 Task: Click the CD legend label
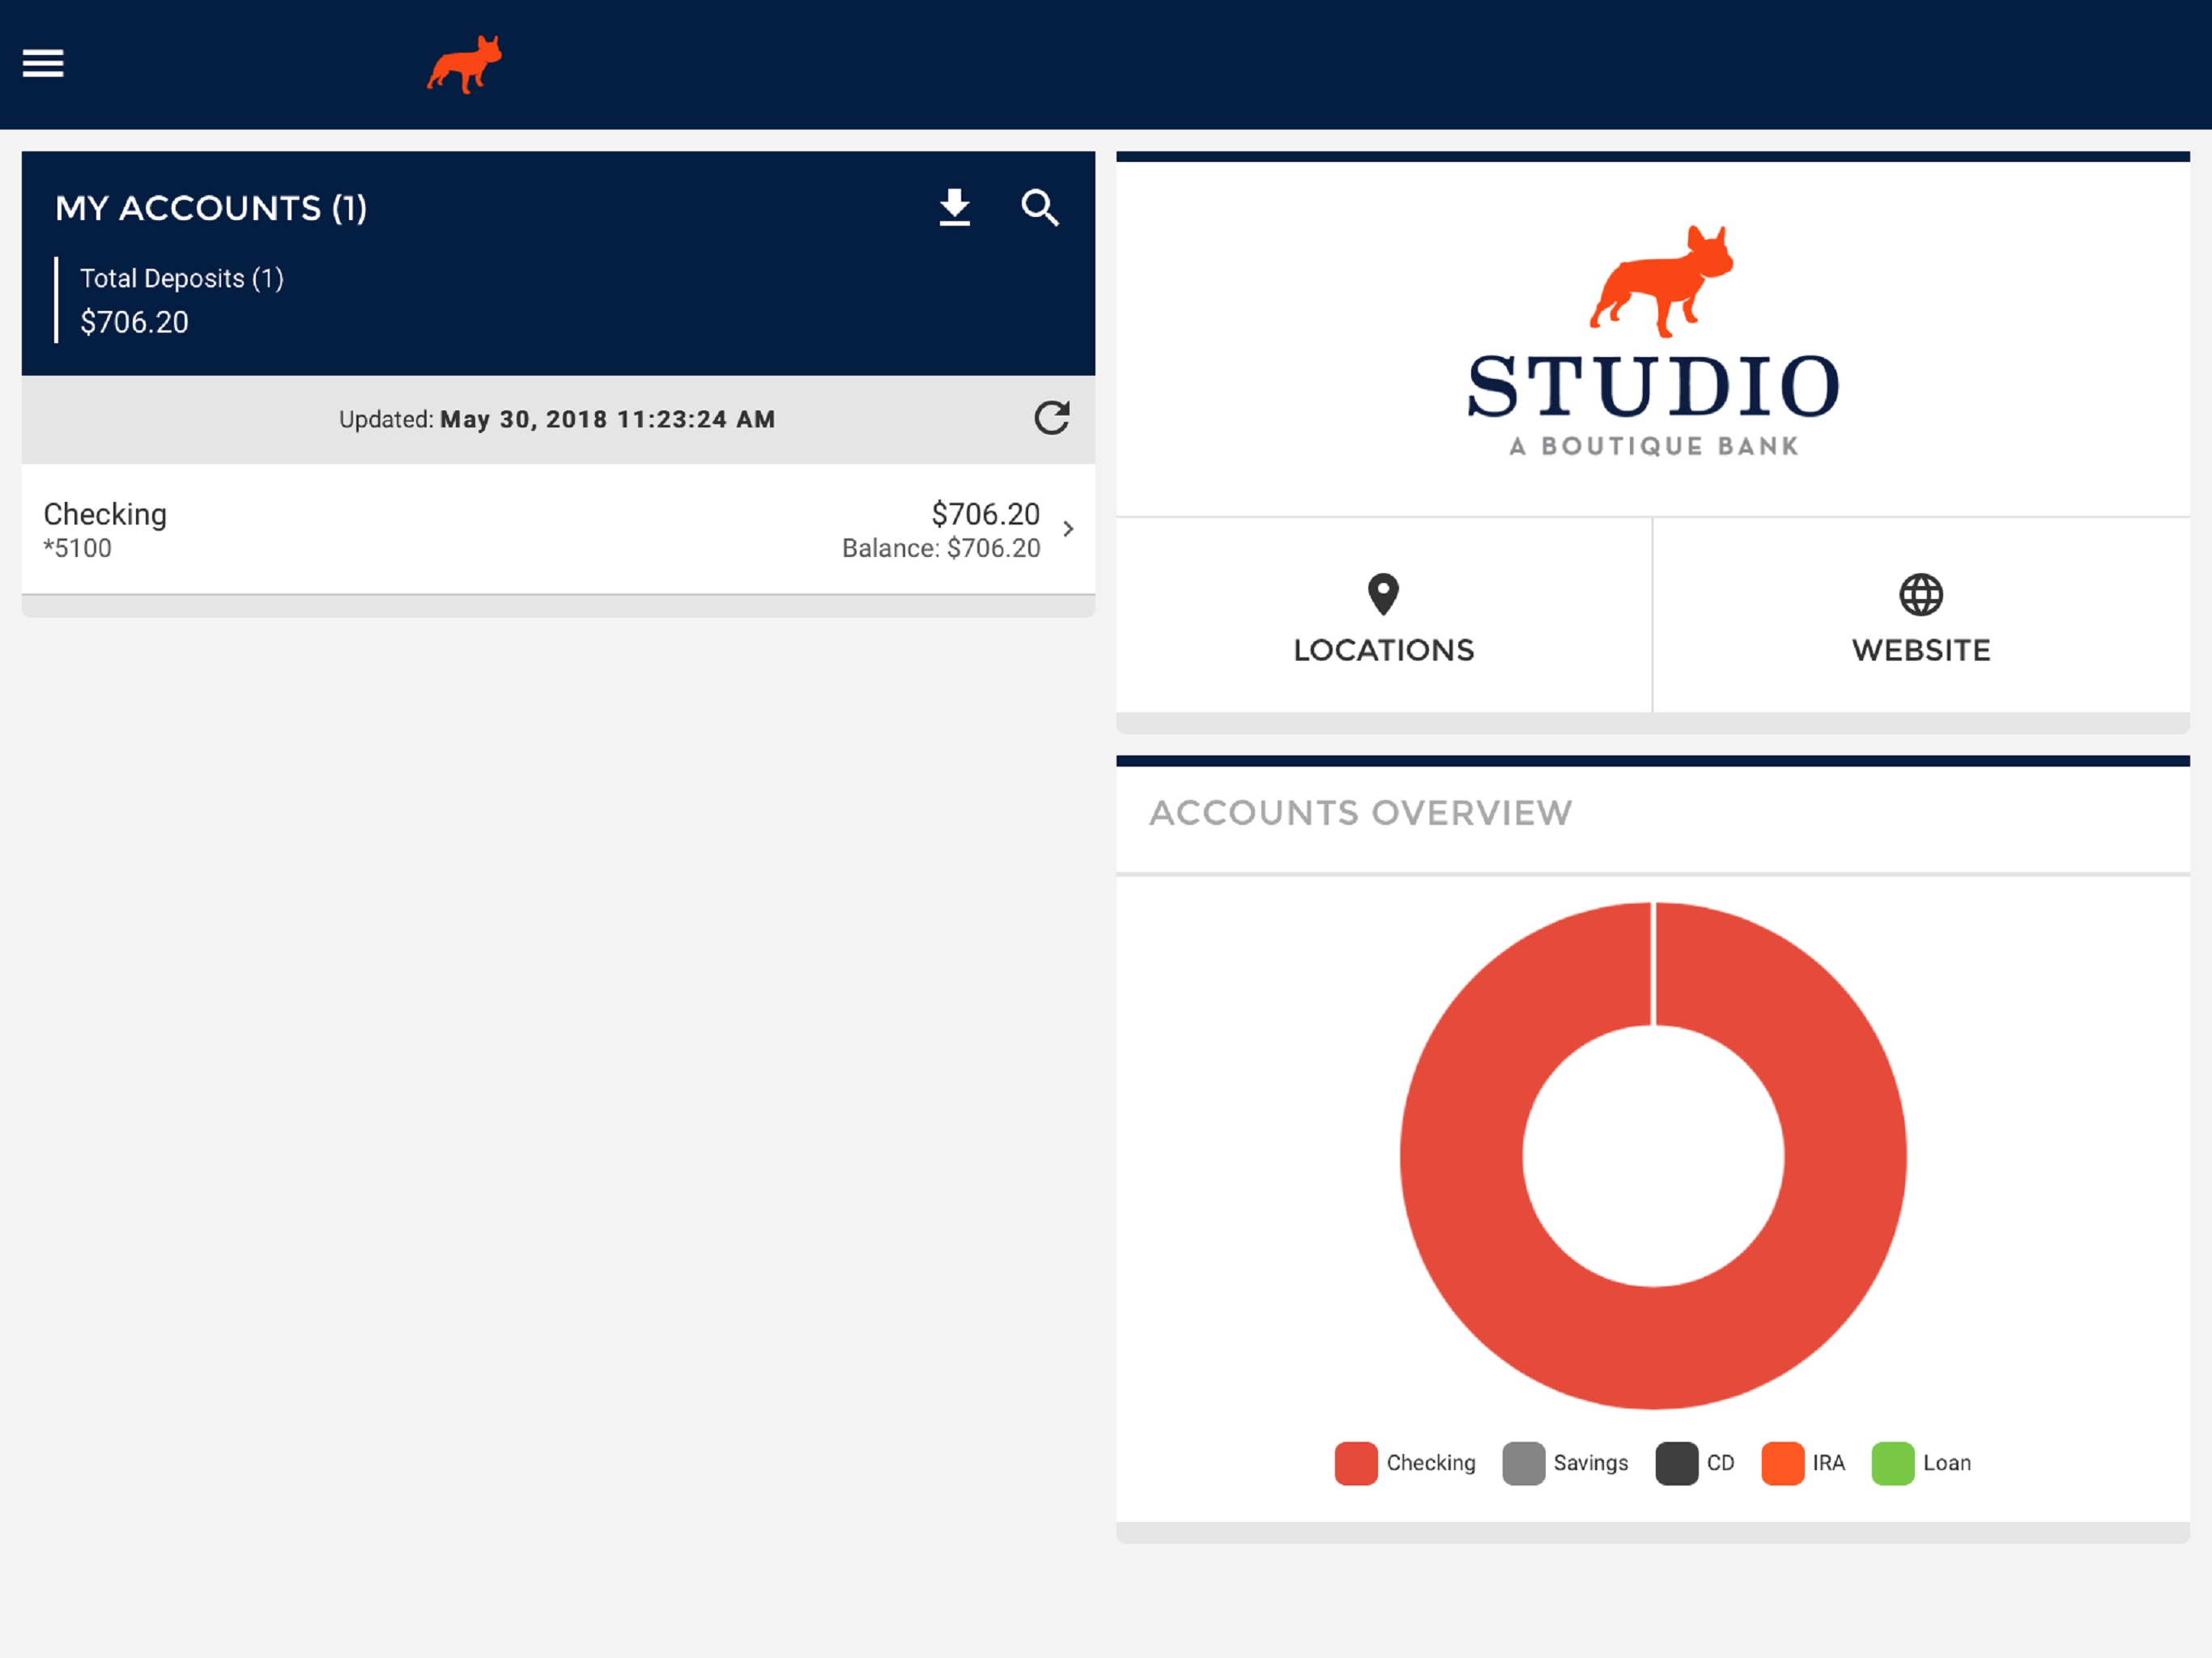[x=1721, y=1463]
